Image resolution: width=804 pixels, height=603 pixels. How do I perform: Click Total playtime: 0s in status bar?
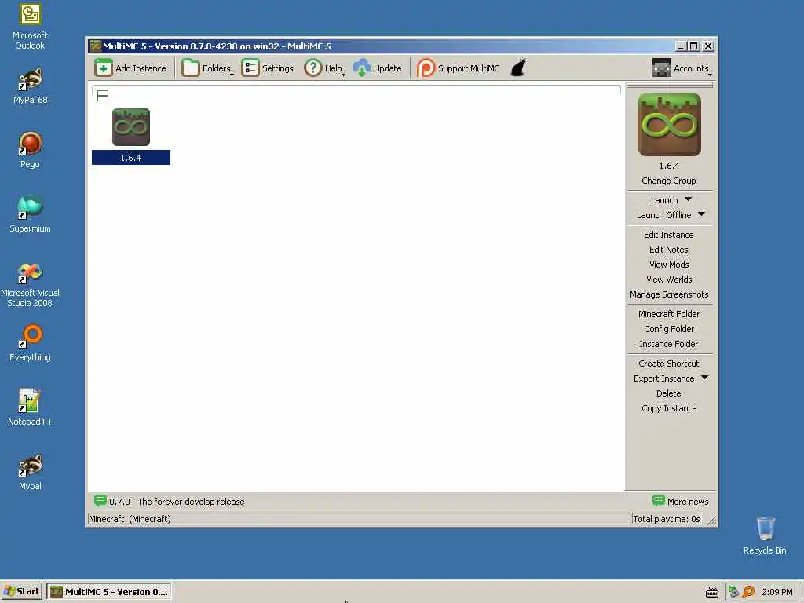coord(666,519)
